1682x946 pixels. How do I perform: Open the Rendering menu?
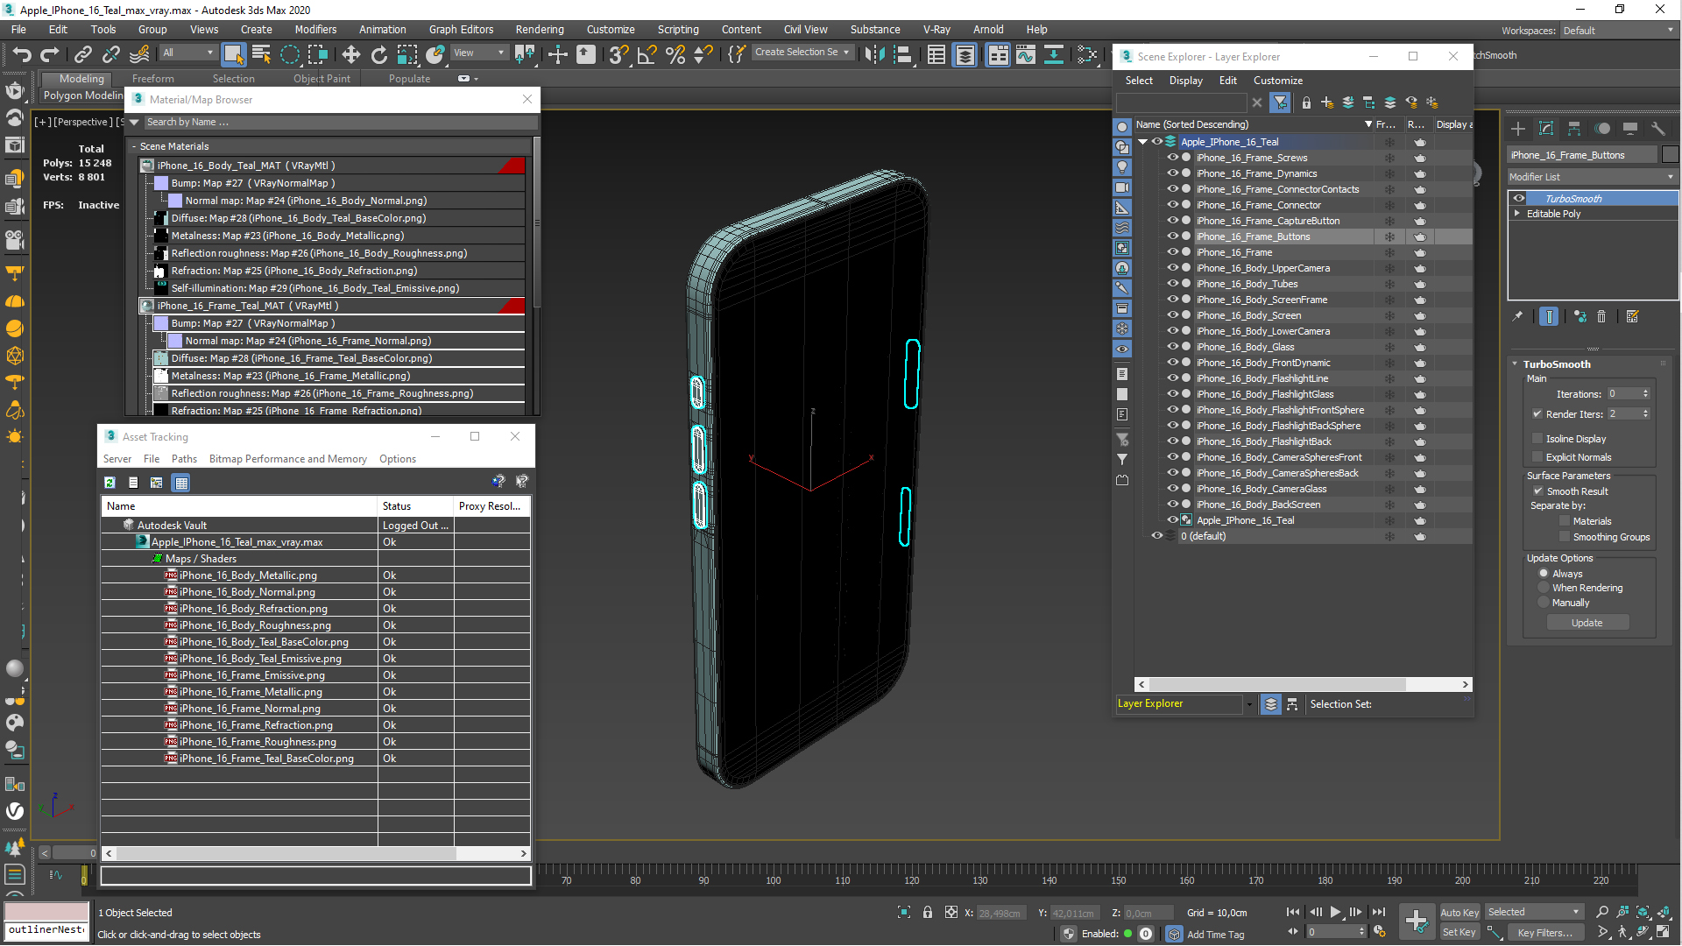[539, 30]
